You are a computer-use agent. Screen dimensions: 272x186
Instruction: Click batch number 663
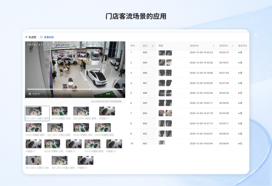click(145, 134)
